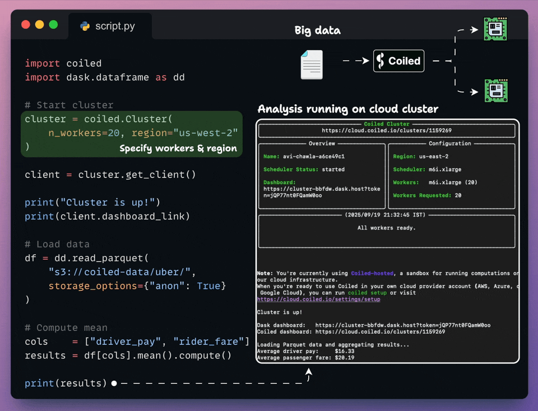Viewport: 538px width, 411px height.
Task: Click the '# Compute mean' comment
Action: 66,328
